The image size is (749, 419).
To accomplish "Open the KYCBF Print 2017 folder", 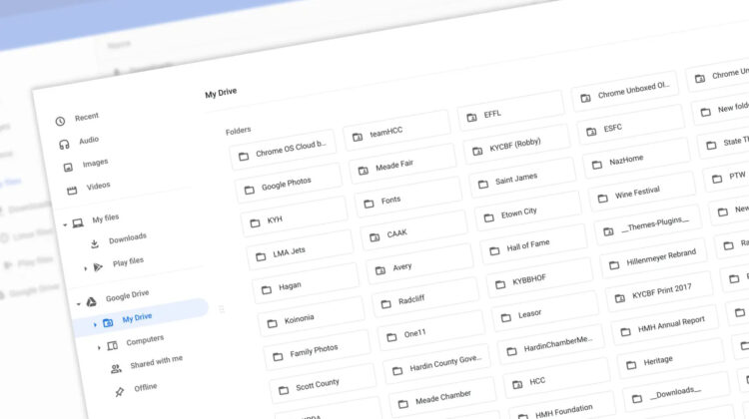I will (659, 294).
